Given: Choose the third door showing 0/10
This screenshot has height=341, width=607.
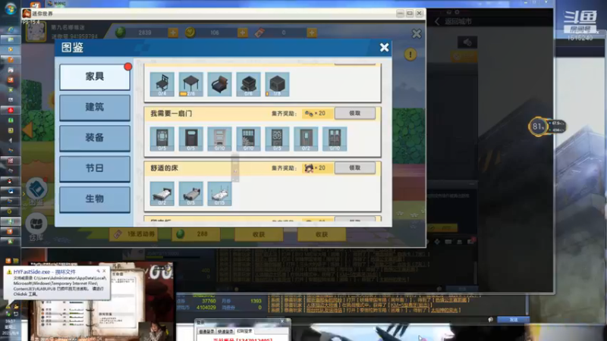Looking at the screenshot, I should (x=219, y=139).
